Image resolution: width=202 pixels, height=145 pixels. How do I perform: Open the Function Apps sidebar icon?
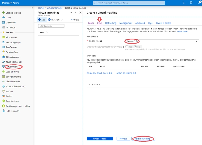coord(3,52)
